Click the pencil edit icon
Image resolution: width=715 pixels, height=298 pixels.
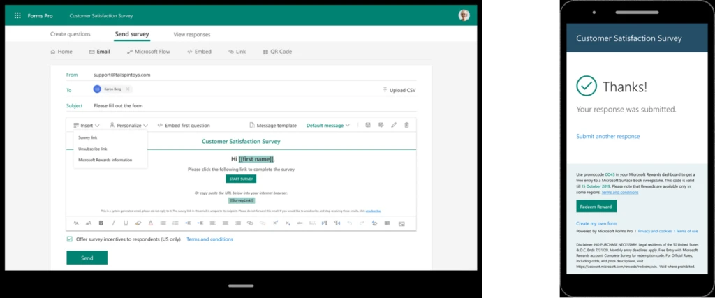click(393, 125)
